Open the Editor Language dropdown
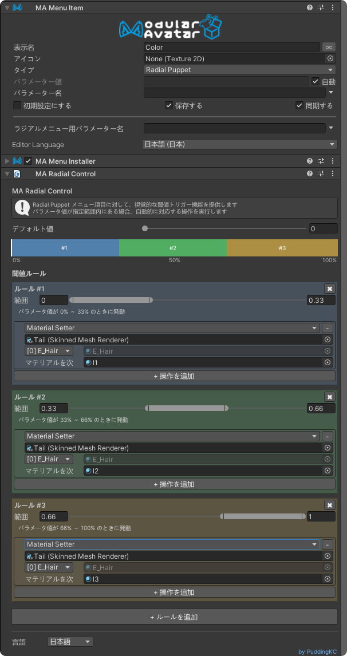Viewport: 347px width, 656px height. tap(240, 144)
